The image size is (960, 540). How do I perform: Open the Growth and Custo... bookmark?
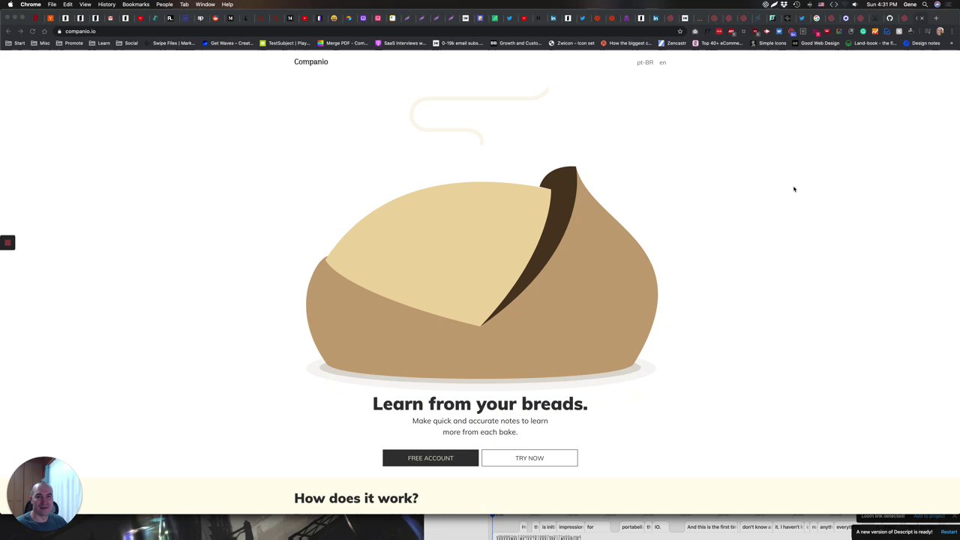(x=516, y=43)
